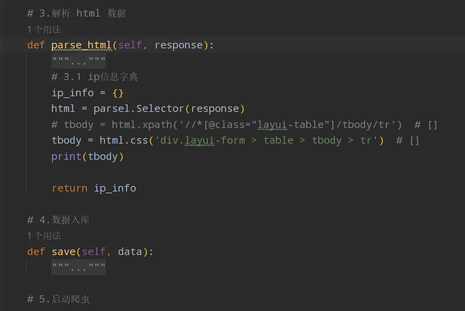Place cursor on the '# 5.启动爬虫' comment
Viewport: 465px width, 311px height.
point(59,299)
